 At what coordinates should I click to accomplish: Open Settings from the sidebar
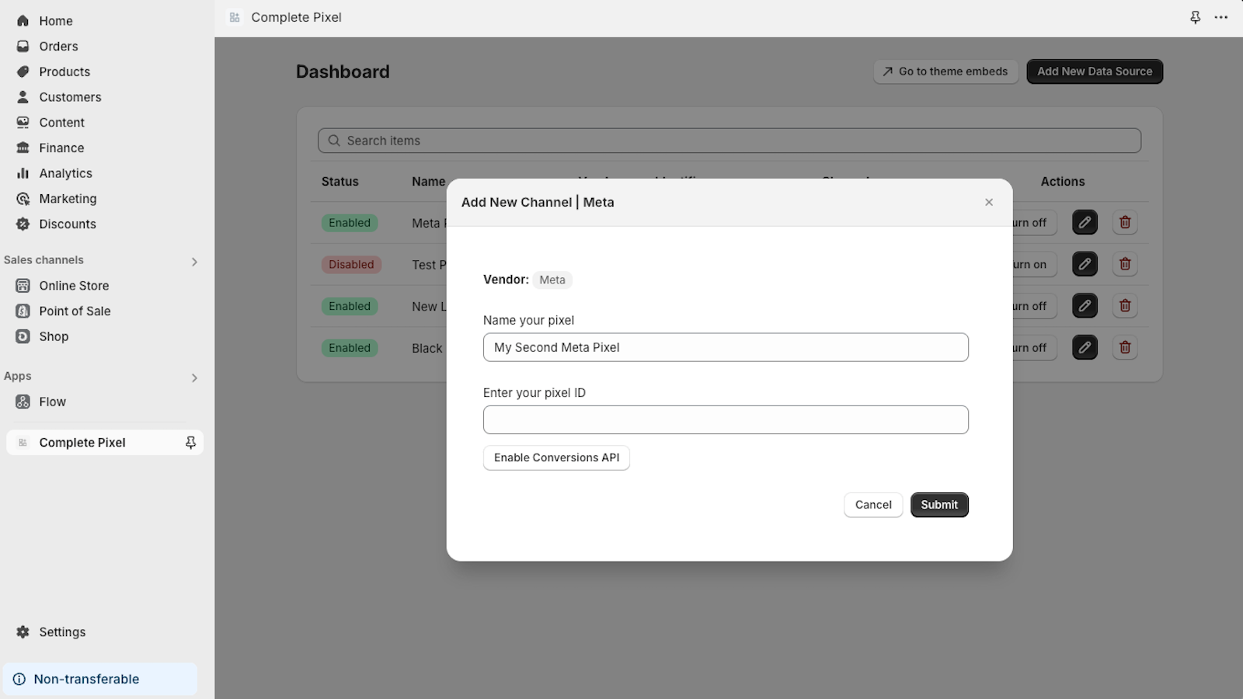[x=62, y=631]
